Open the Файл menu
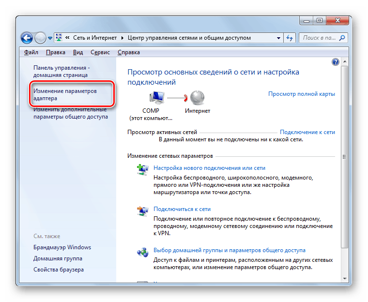The image size is (368, 302). click(x=31, y=52)
